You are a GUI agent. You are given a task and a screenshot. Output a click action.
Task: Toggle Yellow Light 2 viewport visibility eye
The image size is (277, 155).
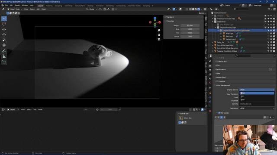coord(271,39)
